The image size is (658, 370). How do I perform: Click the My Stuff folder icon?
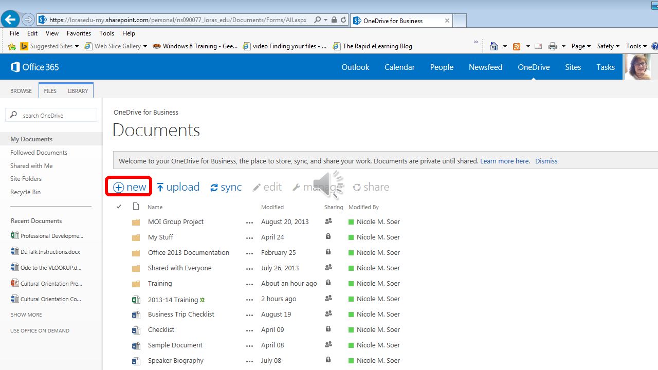click(x=136, y=238)
